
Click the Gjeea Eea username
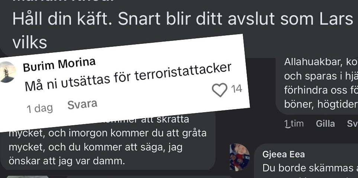[x=284, y=155]
